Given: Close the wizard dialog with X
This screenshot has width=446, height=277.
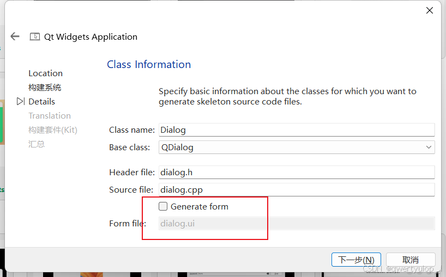Looking at the screenshot, I should [x=430, y=10].
